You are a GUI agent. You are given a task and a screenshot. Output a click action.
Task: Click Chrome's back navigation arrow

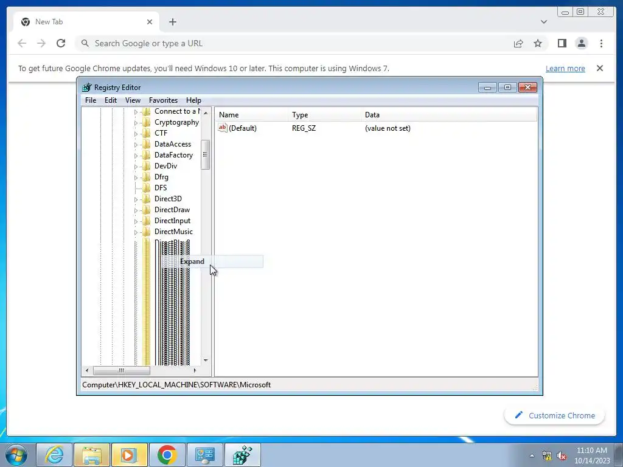(22, 43)
